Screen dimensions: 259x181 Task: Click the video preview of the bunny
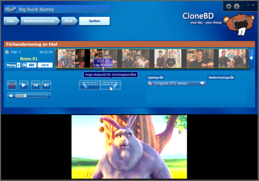click(x=129, y=147)
